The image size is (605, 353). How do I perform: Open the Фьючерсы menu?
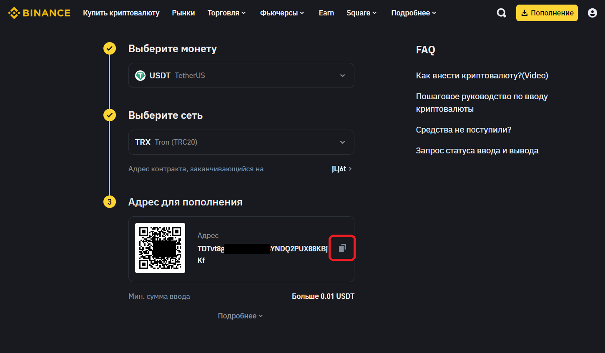point(282,13)
